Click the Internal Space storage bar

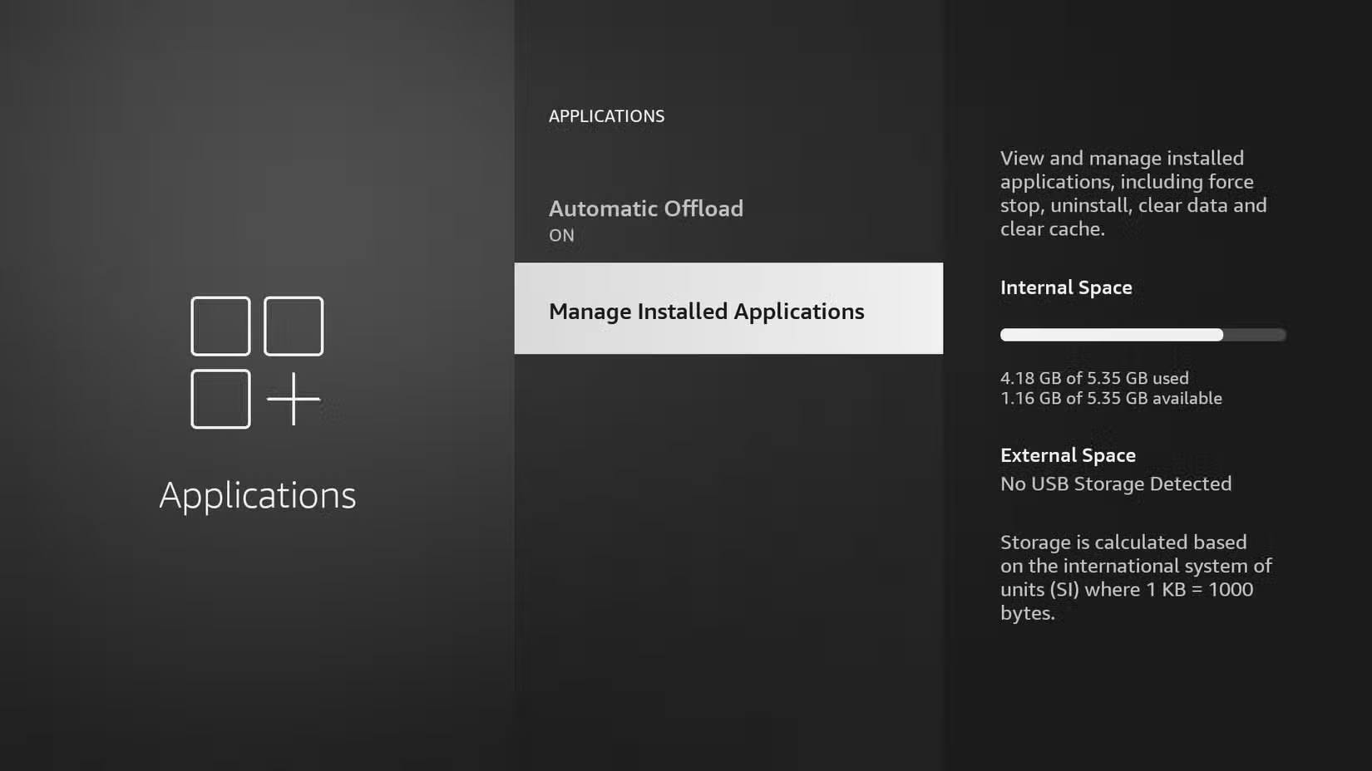[1142, 335]
